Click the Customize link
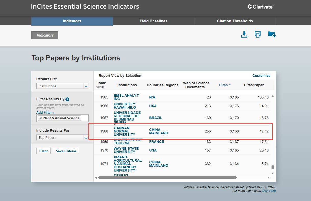Screen dimensions: 311x201 [x=261, y=76]
